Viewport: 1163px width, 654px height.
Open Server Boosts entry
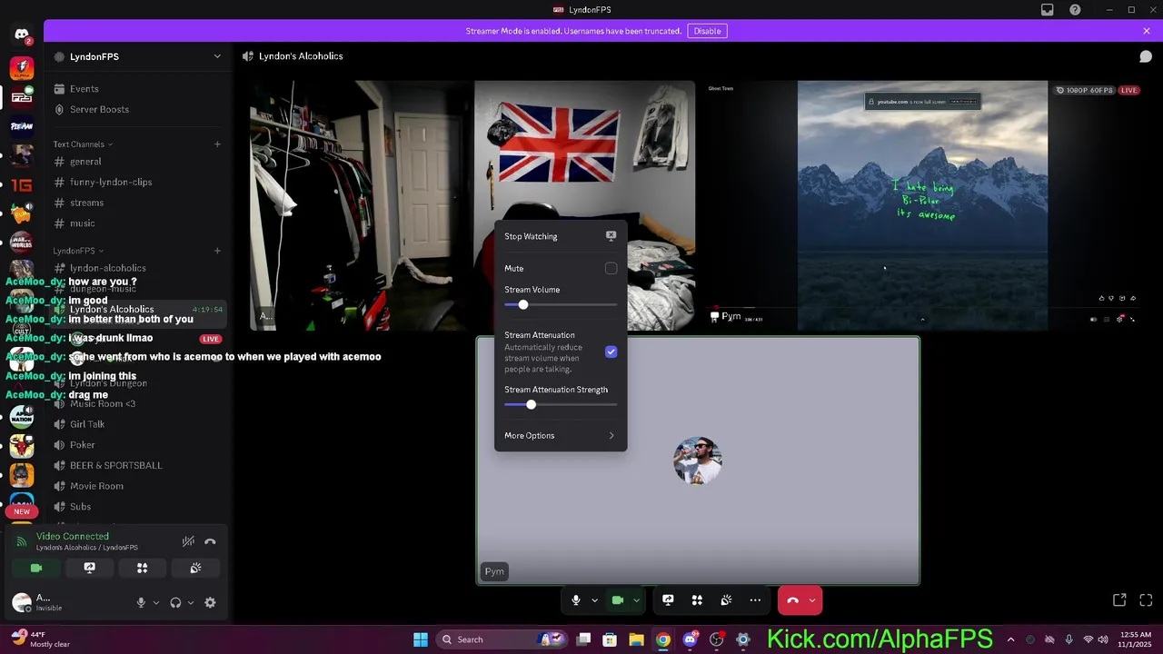pyautogui.click(x=136, y=110)
